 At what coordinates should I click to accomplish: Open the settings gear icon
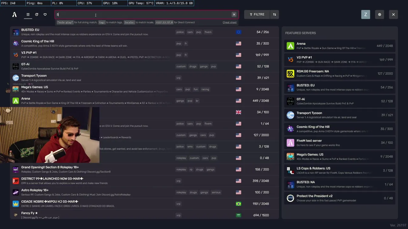[380, 14]
